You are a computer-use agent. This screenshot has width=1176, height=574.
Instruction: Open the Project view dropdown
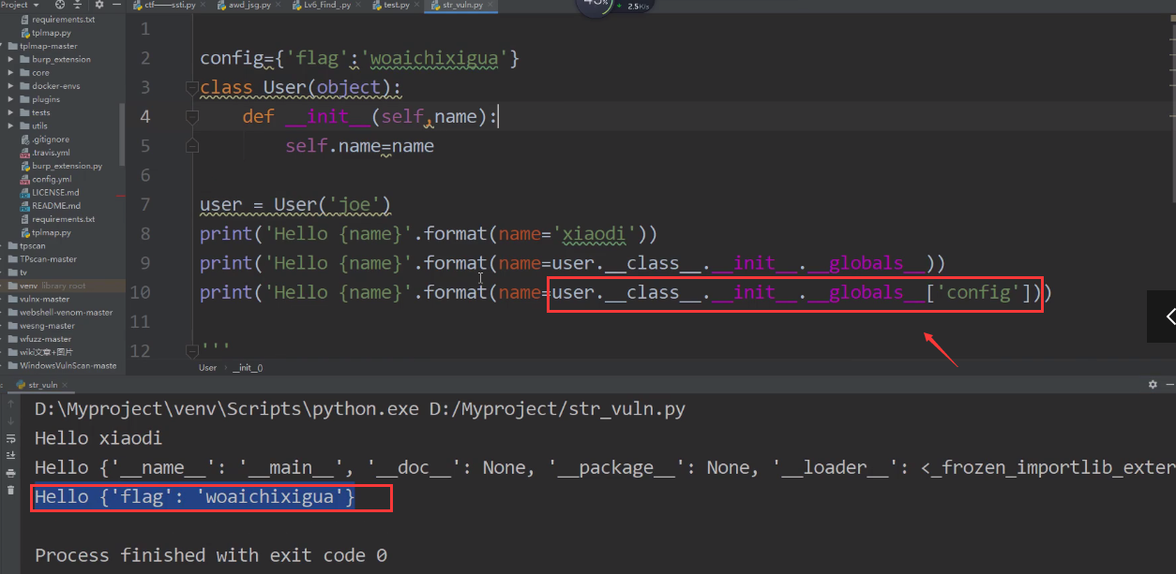tap(23, 5)
